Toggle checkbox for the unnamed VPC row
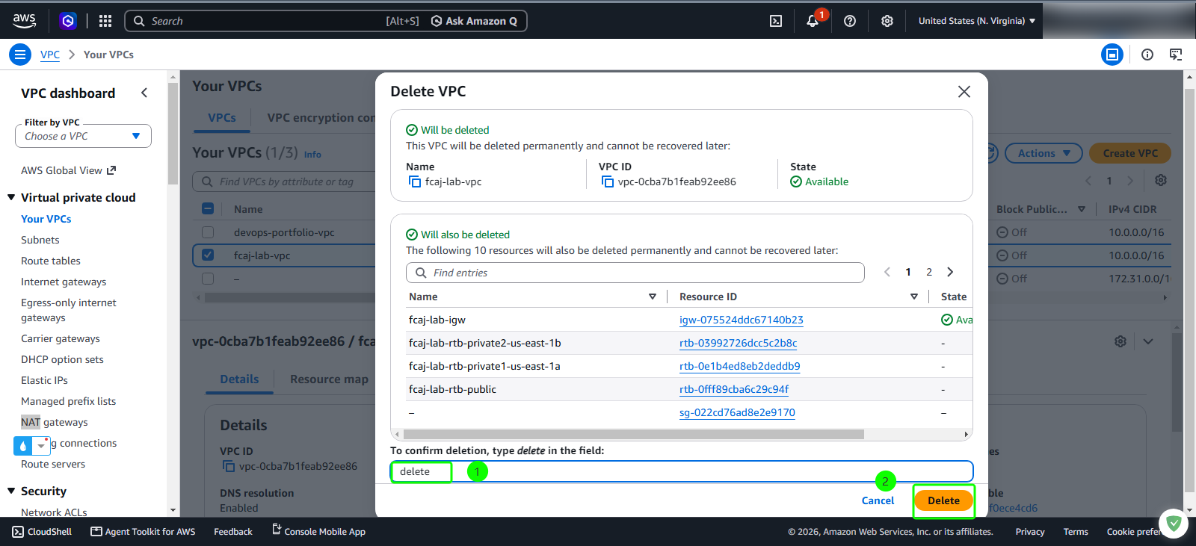Screen dimensions: 1196x546 pyautogui.click(x=208, y=278)
